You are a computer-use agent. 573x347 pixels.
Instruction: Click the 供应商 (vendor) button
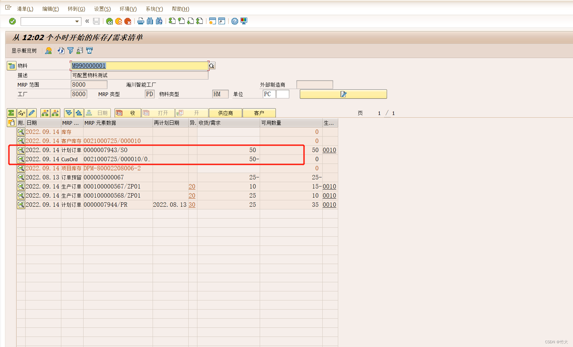(225, 113)
